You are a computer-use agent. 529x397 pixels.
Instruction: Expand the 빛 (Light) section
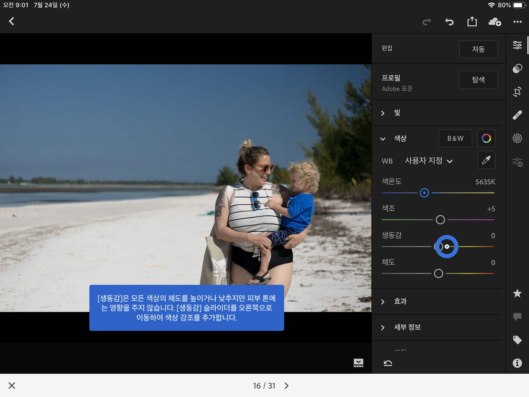[x=397, y=113]
